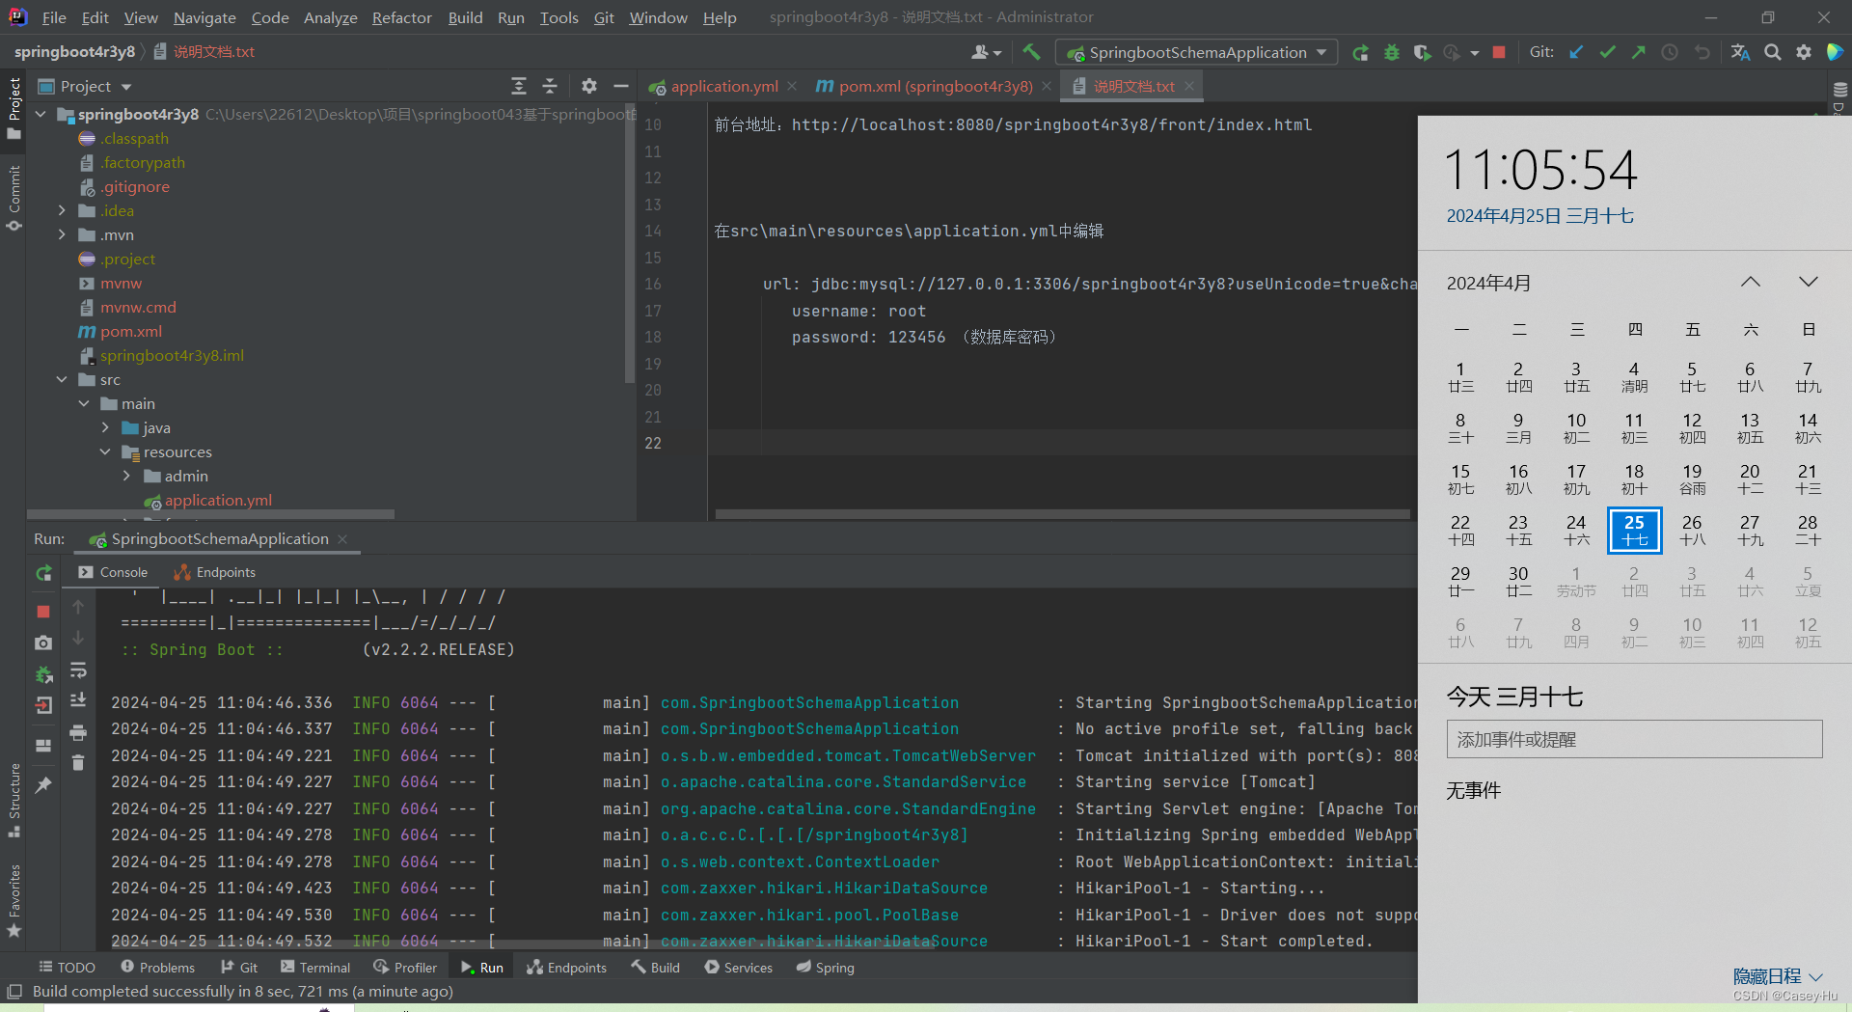The image size is (1852, 1012).
Task: Select Console tab in Run panel
Action: 112,572
